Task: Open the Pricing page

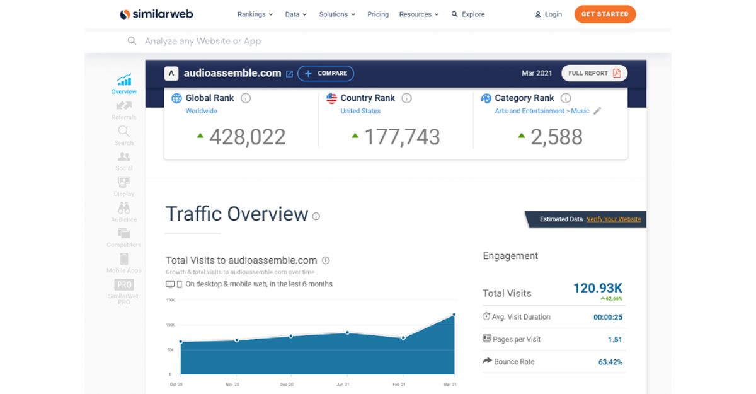Action: [x=378, y=14]
